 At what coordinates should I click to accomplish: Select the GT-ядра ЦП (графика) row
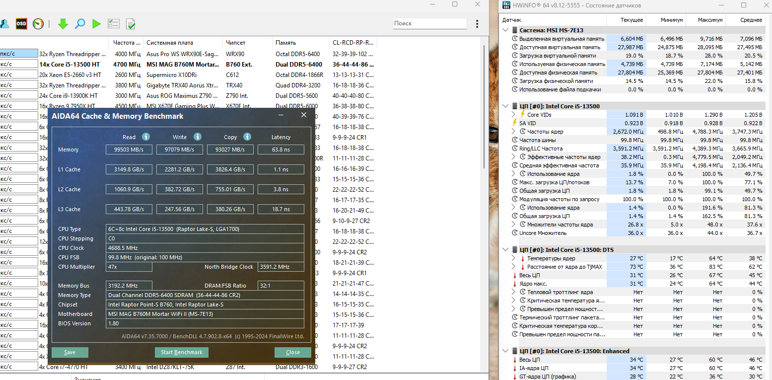tap(633, 377)
